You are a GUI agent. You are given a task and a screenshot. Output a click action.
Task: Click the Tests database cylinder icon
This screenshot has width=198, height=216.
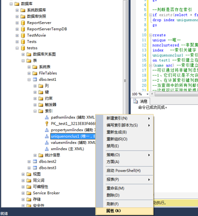tap(23, 42)
